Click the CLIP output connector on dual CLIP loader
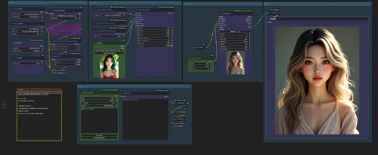 click(44, 27)
